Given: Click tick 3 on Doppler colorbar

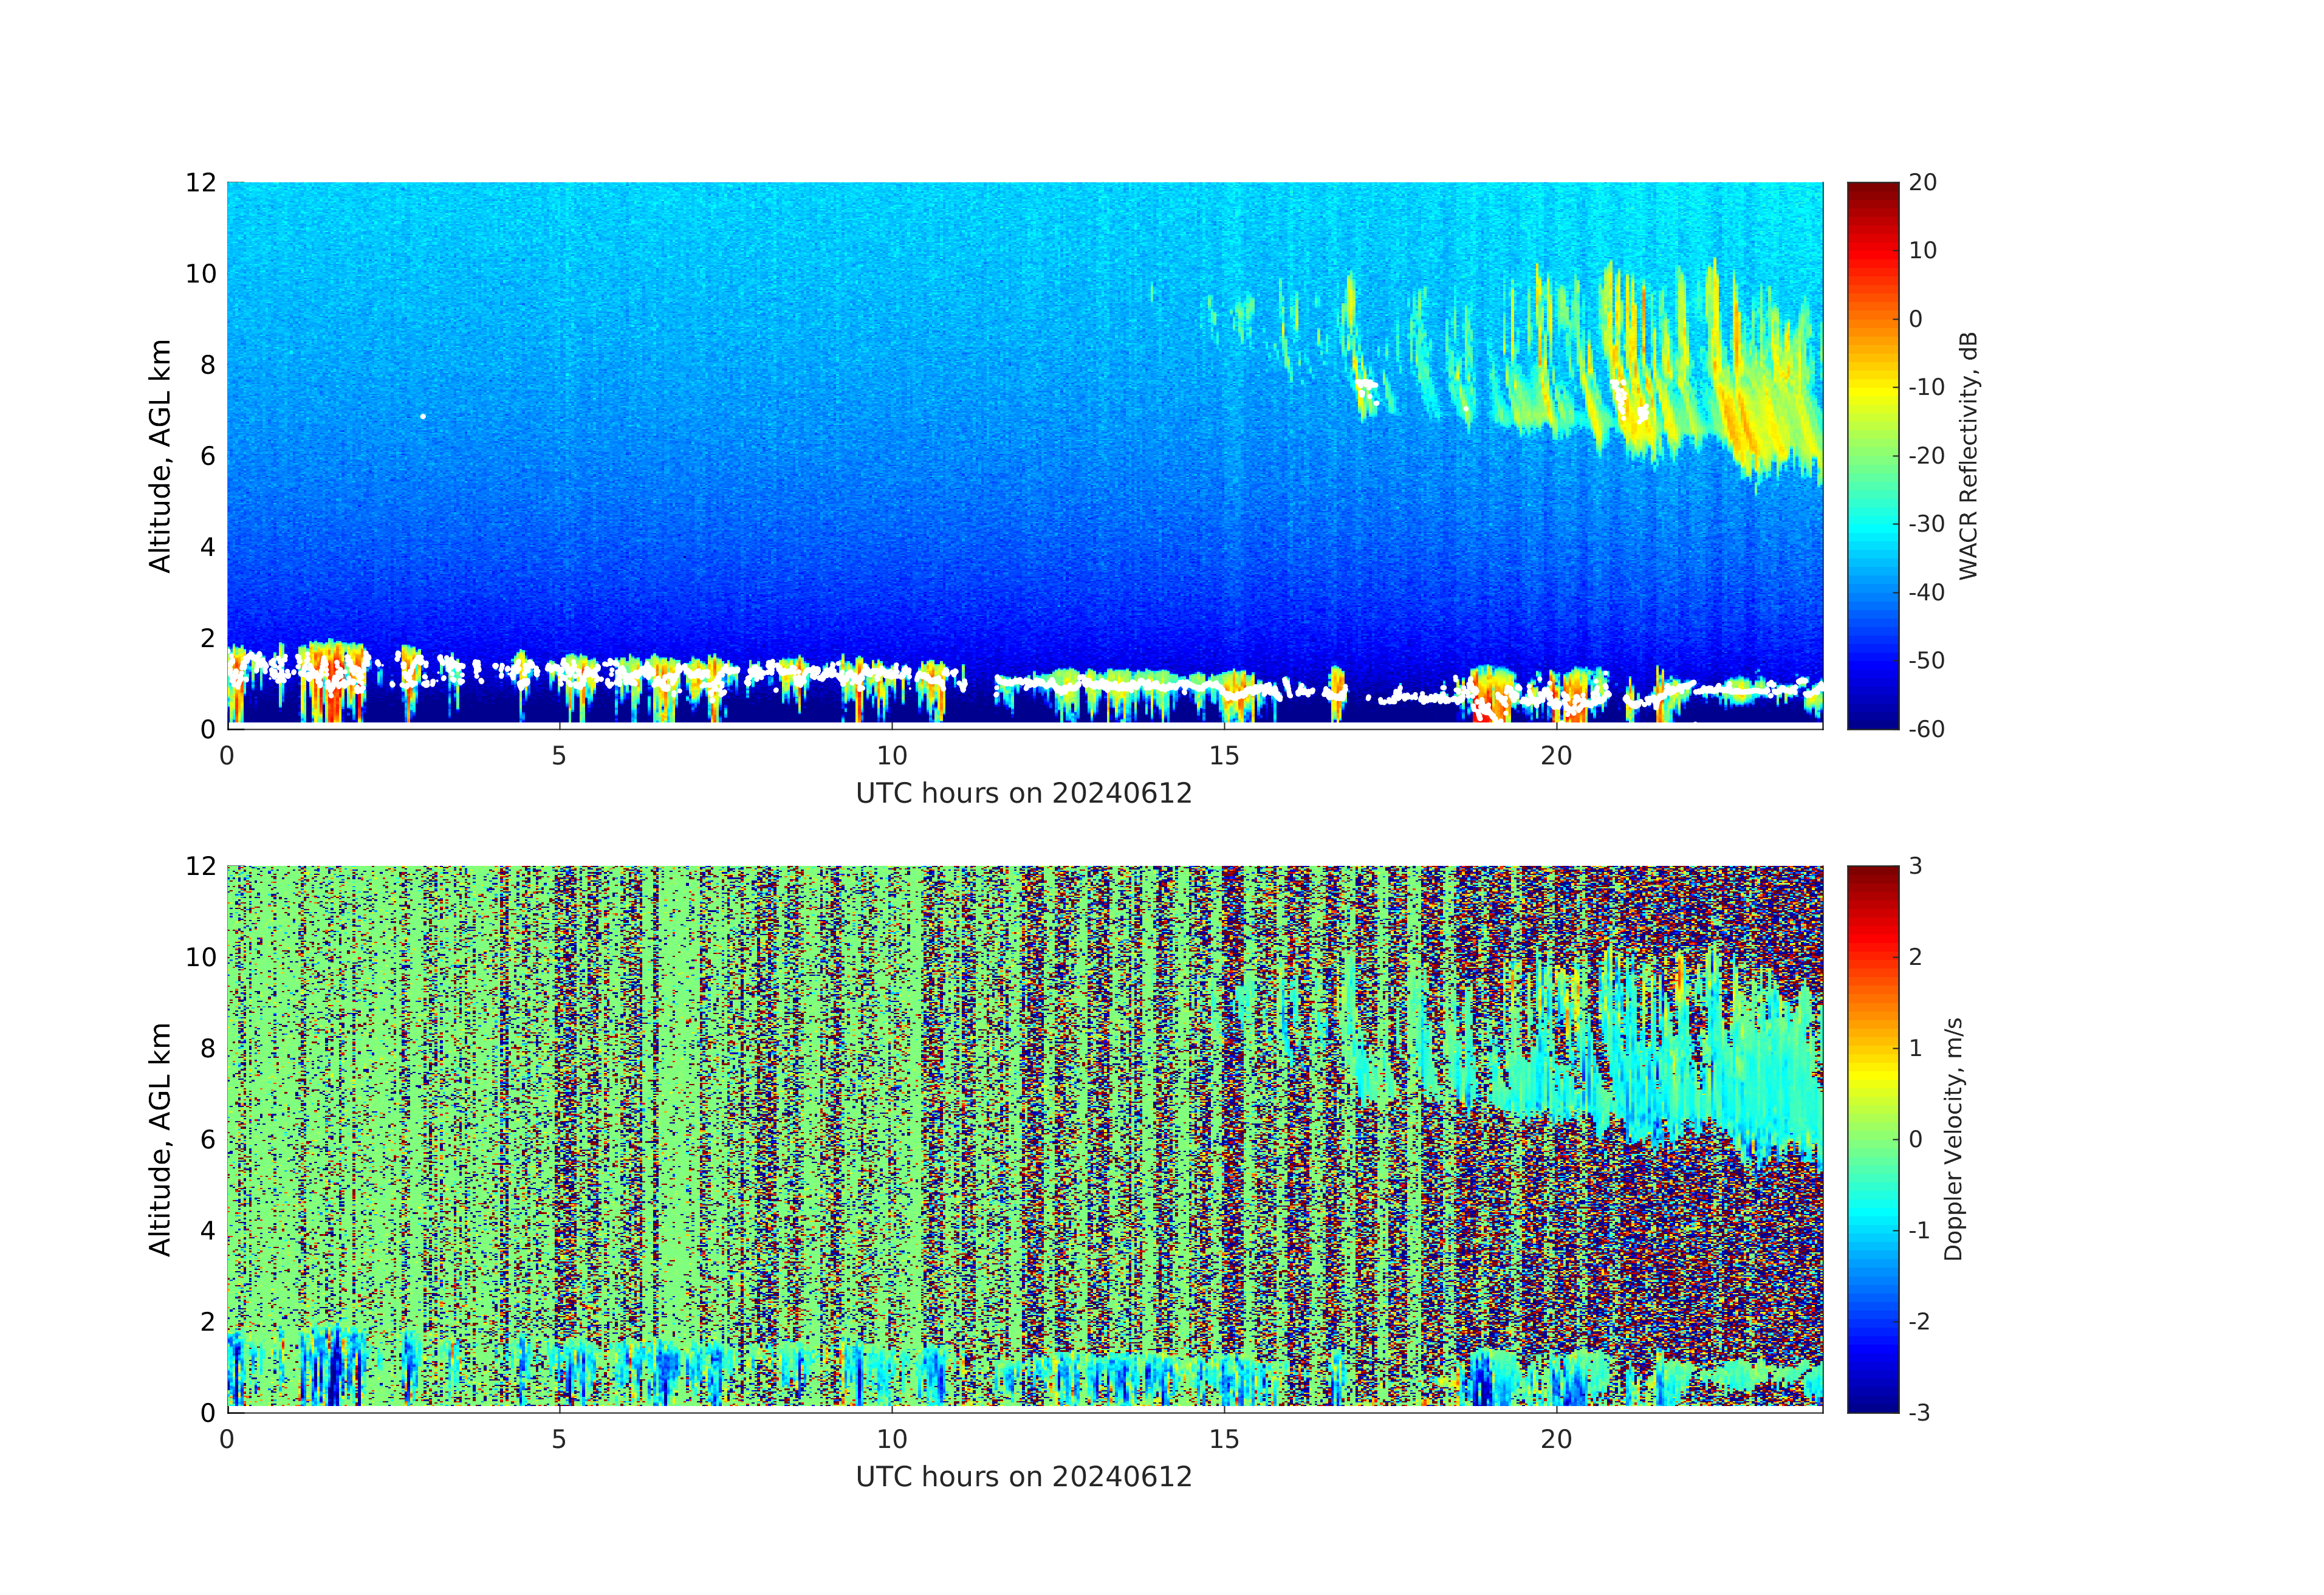Looking at the screenshot, I should tap(1915, 866).
